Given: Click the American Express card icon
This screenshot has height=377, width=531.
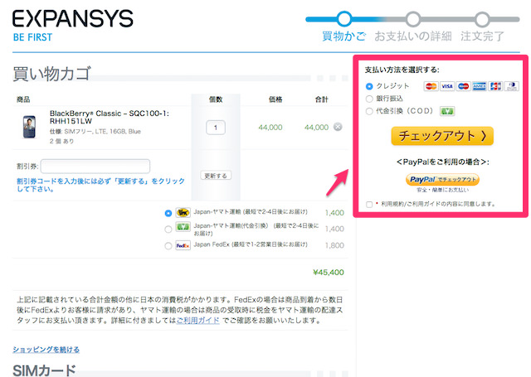Looking at the screenshot, I should (480, 86).
